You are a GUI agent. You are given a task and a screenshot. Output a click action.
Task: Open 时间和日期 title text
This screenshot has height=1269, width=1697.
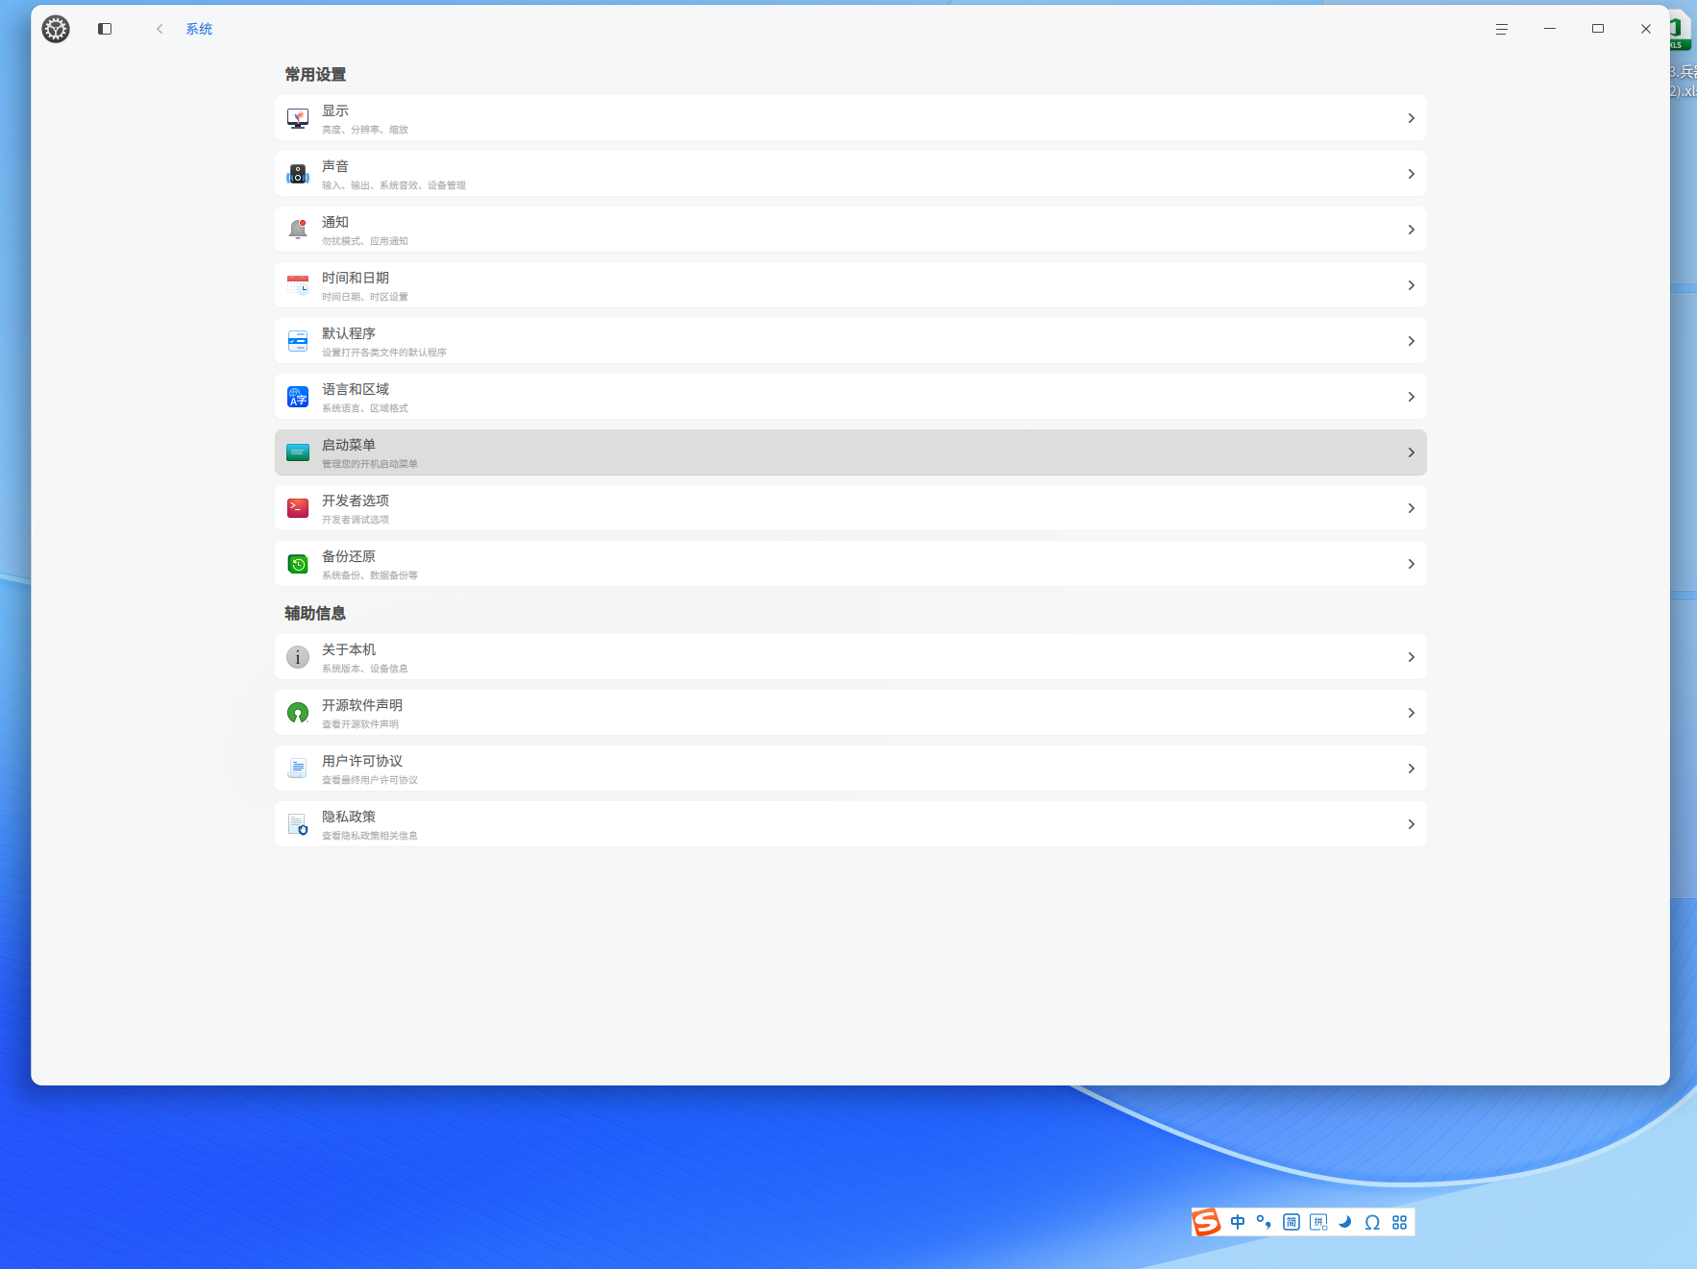tap(356, 278)
